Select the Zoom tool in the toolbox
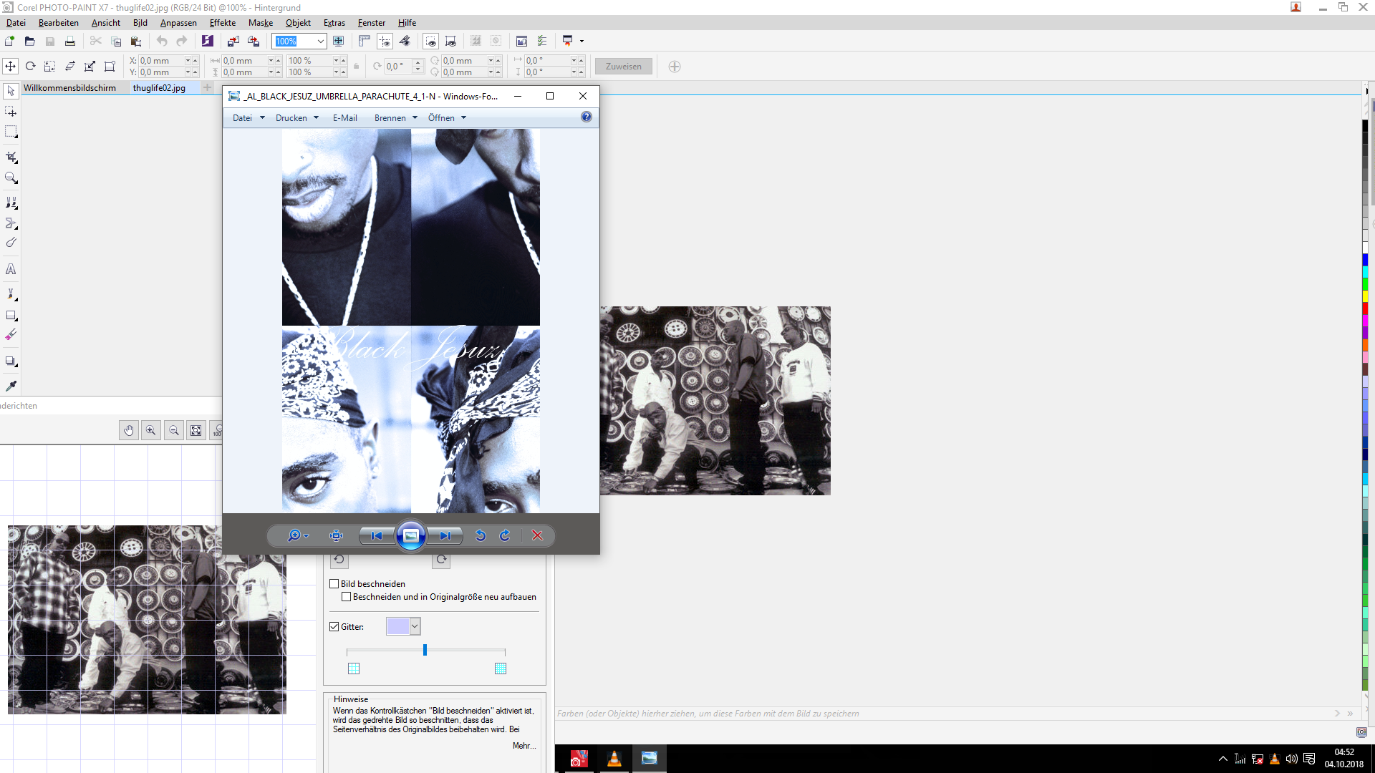 click(11, 178)
